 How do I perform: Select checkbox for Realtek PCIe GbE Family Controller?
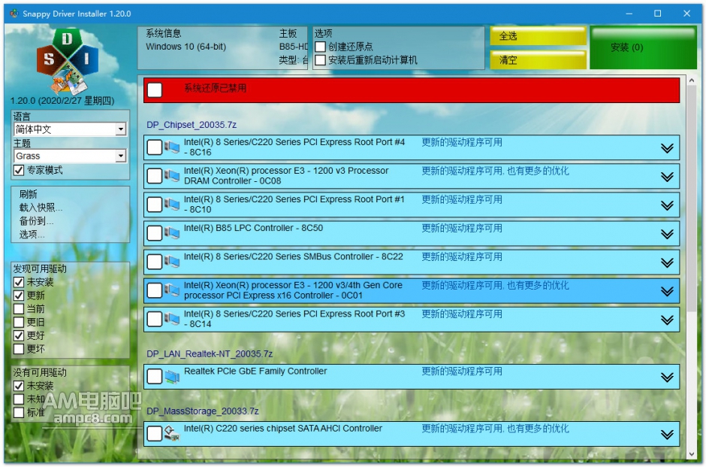(x=155, y=377)
